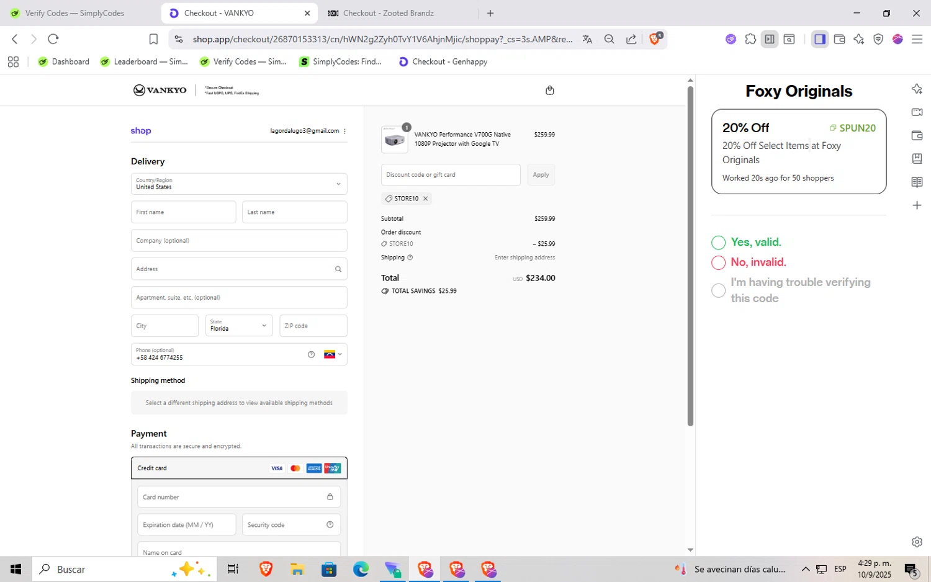Open the State dropdown showing Florida
The image size is (931, 582).
[x=239, y=326]
